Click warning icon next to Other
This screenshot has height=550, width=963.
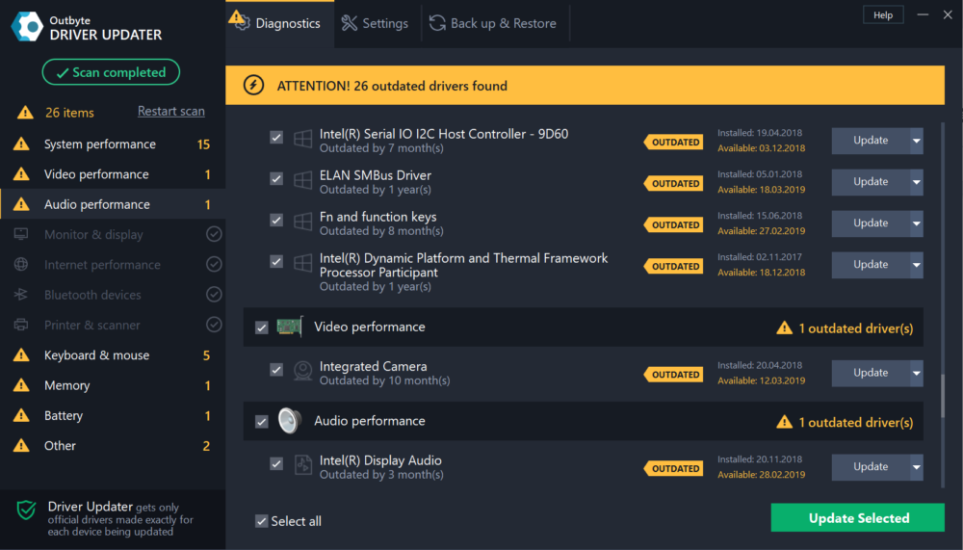21,445
